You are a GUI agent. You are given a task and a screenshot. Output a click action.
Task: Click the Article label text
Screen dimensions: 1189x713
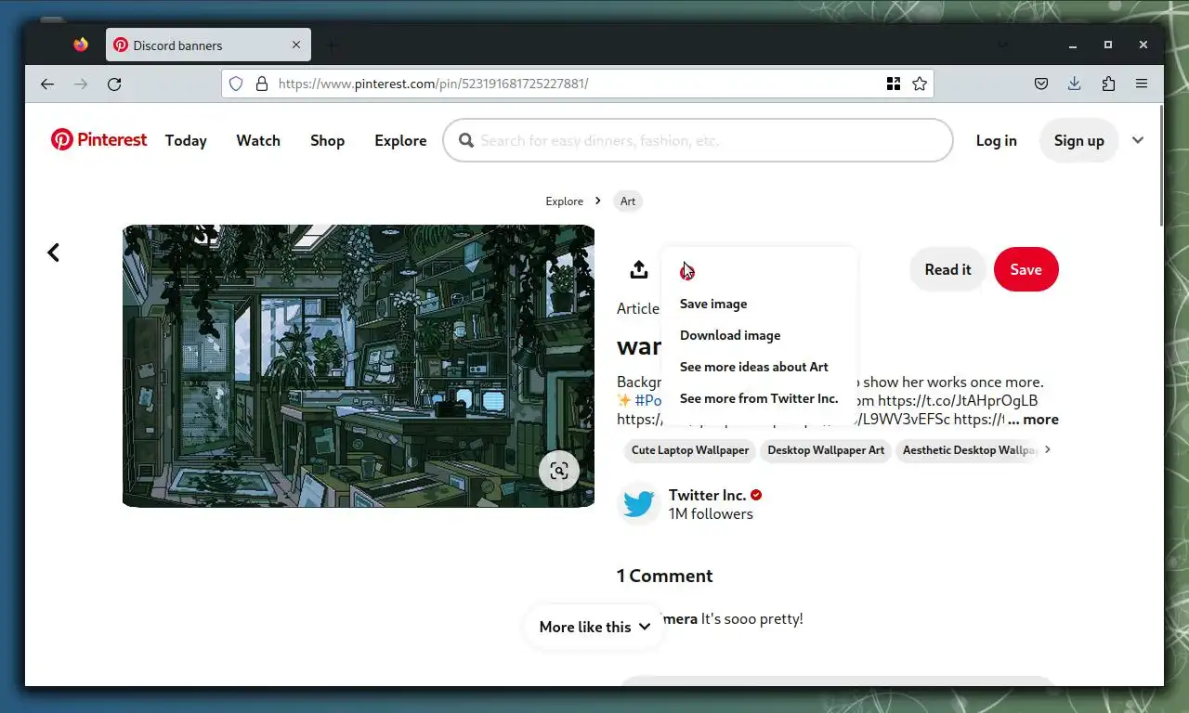[638, 308]
